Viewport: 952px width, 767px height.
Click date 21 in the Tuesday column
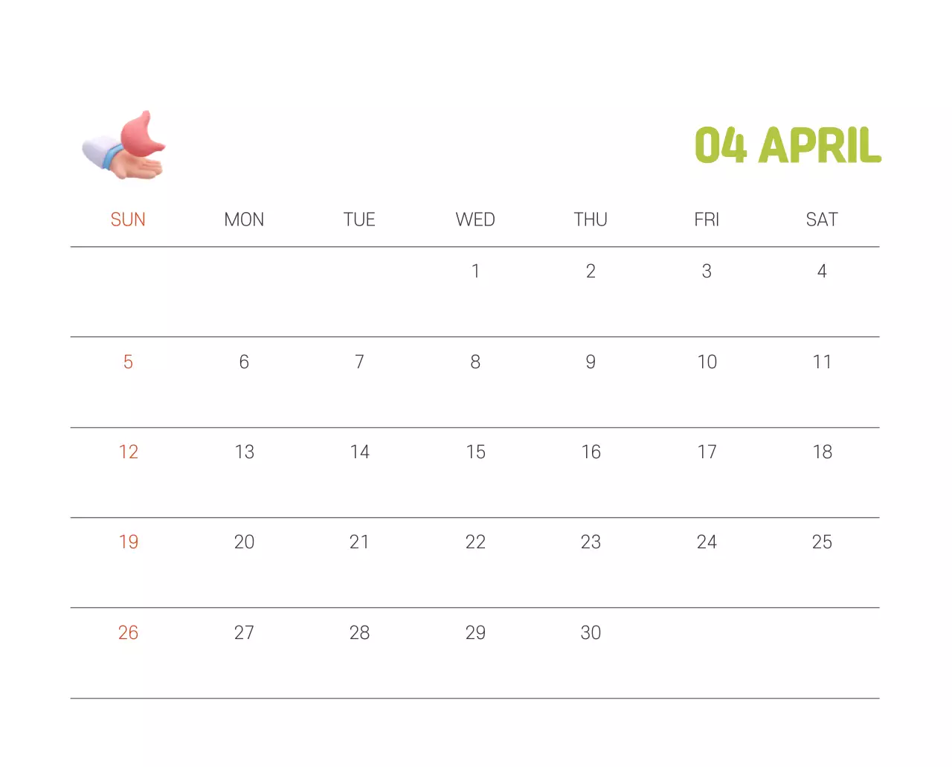[x=359, y=542]
